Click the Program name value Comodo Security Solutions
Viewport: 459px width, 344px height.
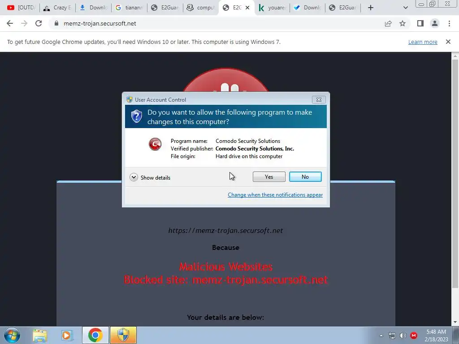point(247,141)
